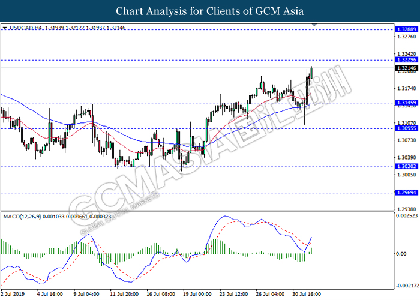Click the 1.30202 support level label
Image resolution: width=420 pixels, height=300 pixels.
tap(406, 166)
